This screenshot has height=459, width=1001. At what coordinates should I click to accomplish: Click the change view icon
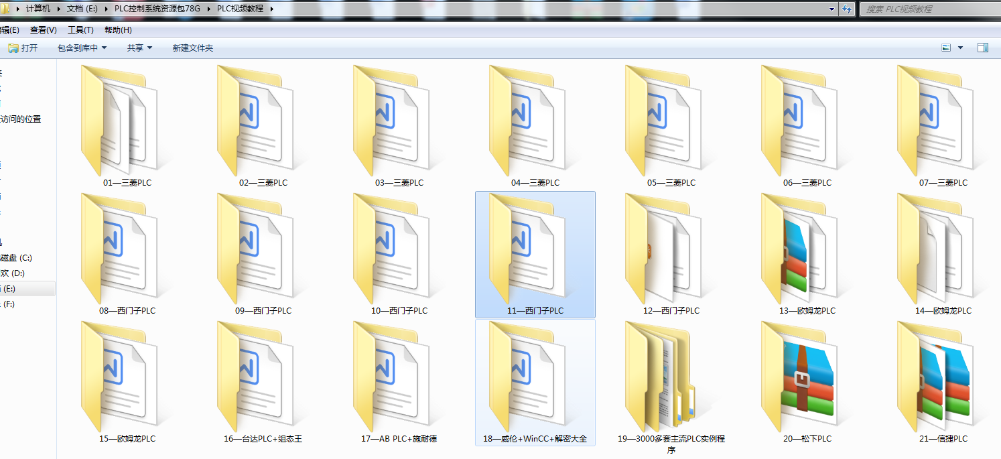946,48
